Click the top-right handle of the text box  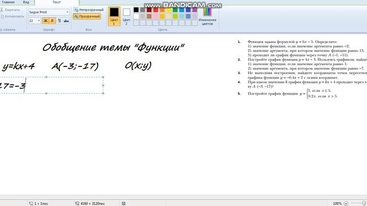(x=103, y=77)
